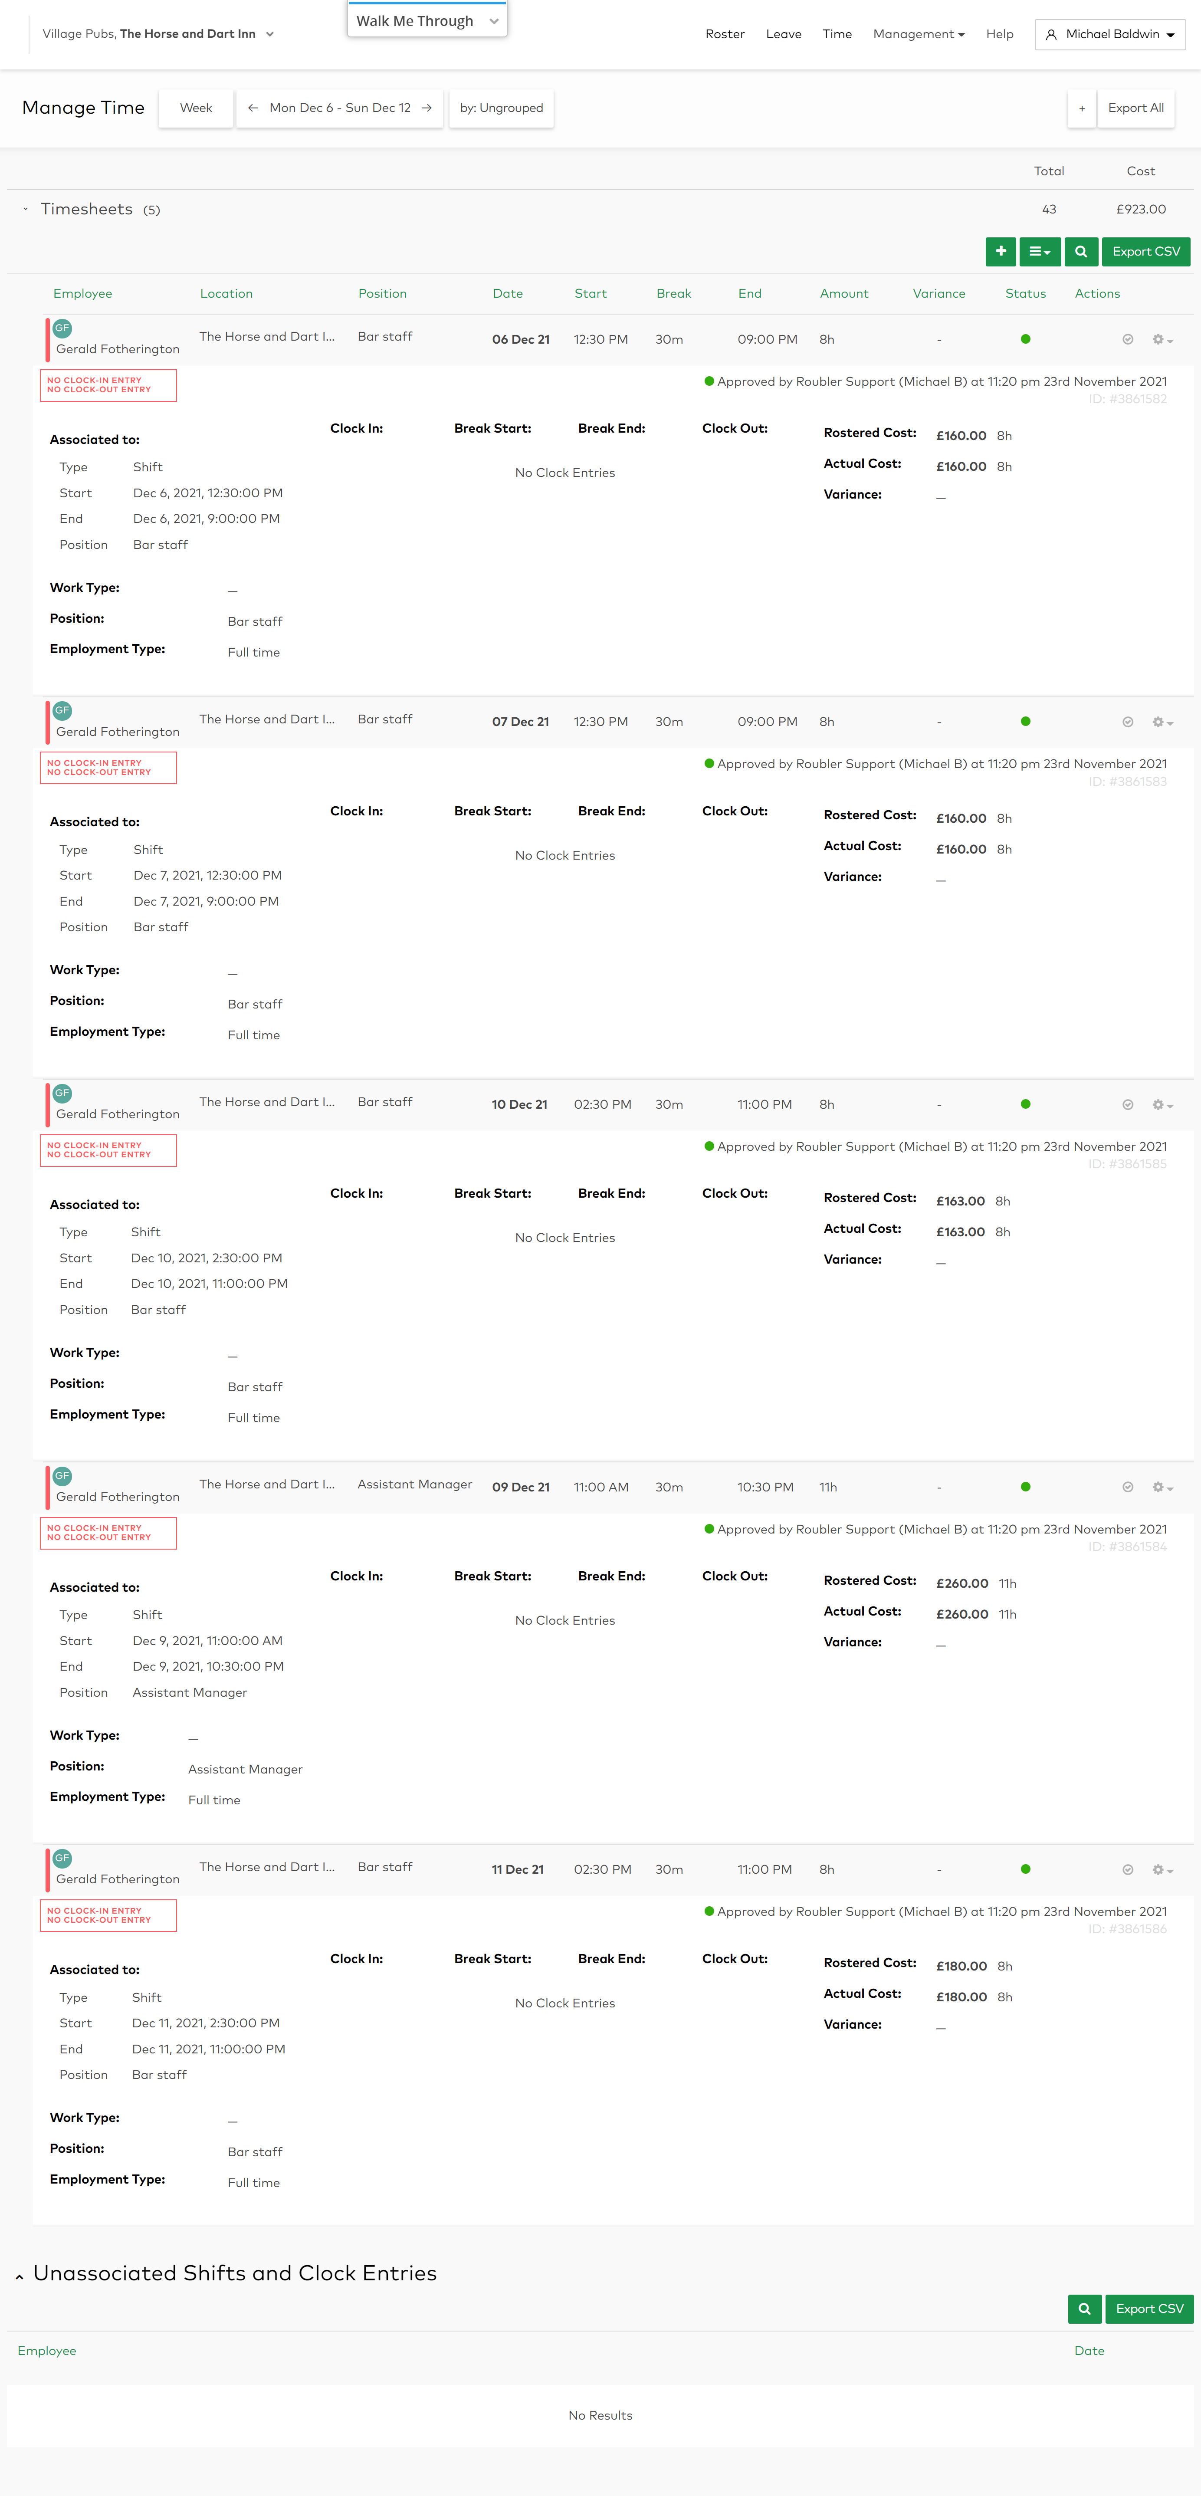The width and height of the screenshot is (1201, 2496).
Task: Click Export CSV in Unassociated Shifts section
Action: click(x=1150, y=2309)
